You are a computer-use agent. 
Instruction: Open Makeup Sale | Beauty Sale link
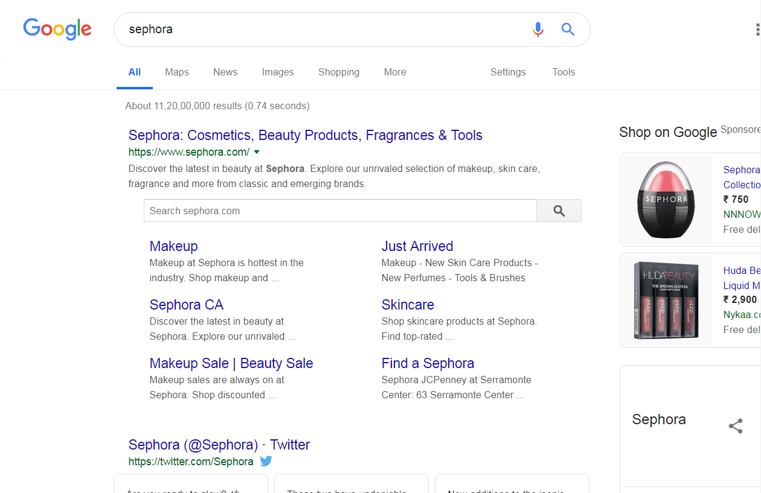231,363
